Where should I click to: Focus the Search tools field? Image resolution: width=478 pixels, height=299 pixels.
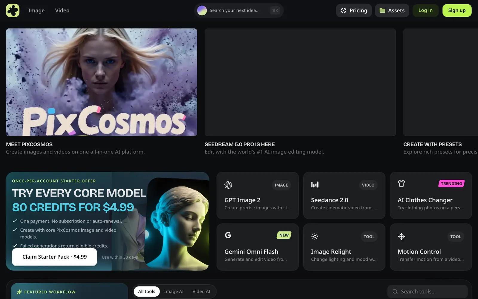[428, 292]
